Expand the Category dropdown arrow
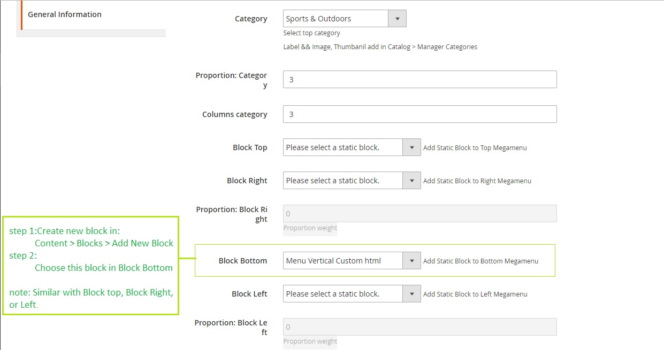The height and width of the screenshot is (350, 664). [397, 19]
